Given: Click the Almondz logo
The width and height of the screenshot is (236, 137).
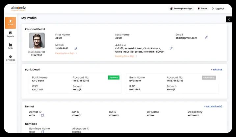Looking at the screenshot, I should [x=19, y=8].
